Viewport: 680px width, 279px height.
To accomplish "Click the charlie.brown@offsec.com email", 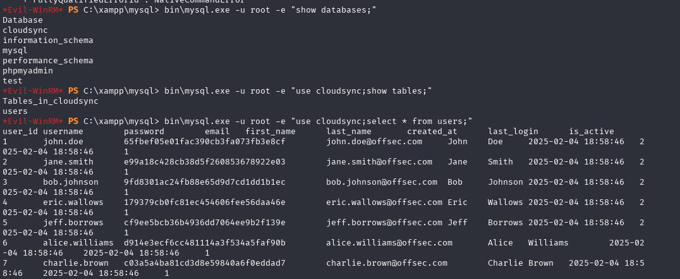I will pyautogui.click(x=387, y=263).
